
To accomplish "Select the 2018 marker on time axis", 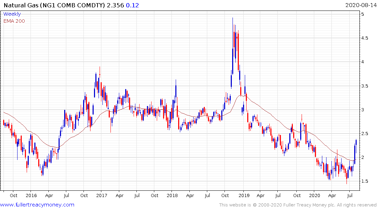I will tap(172, 195).
